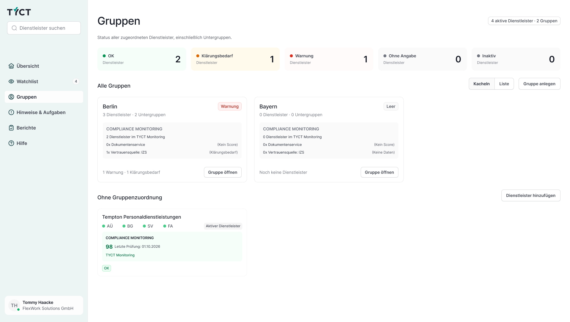Open the Berichte section
Screen dimensions: 570x322
click(x=44, y=128)
